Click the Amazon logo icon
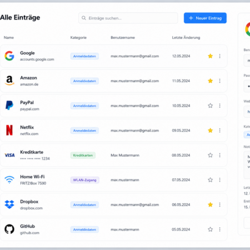This screenshot has width=250, height=250. coord(9,81)
